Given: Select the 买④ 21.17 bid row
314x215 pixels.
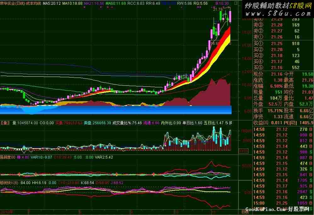Looking at the screenshot, I should [276, 61].
